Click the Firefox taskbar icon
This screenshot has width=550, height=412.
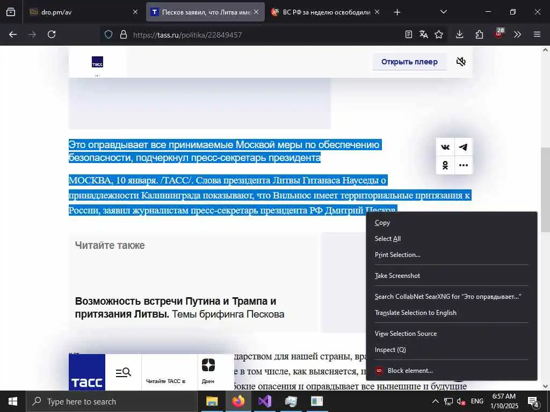click(238, 401)
